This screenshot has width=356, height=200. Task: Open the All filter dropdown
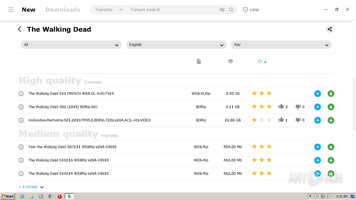click(71, 45)
